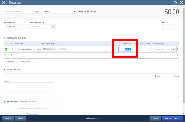Open the Choose a payee dropdown
Viewport: 185px width, 122px height.
(37, 11)
